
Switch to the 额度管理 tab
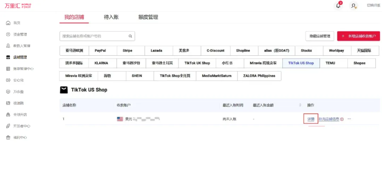148,17
